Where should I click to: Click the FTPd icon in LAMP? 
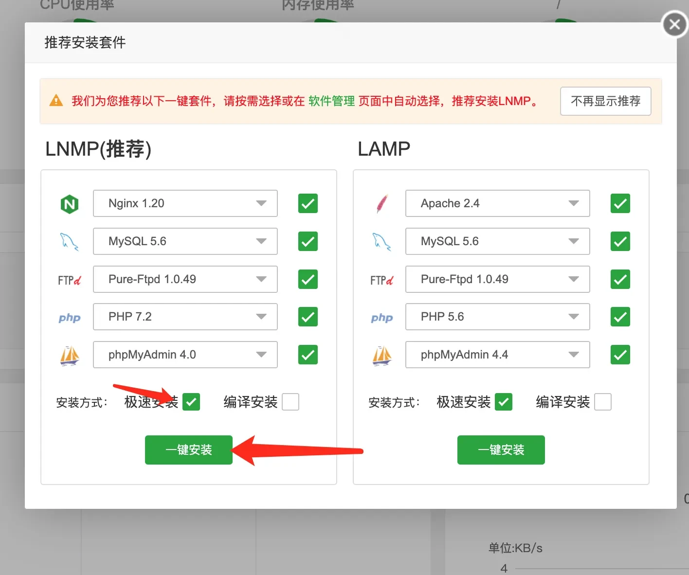[381, 280]
